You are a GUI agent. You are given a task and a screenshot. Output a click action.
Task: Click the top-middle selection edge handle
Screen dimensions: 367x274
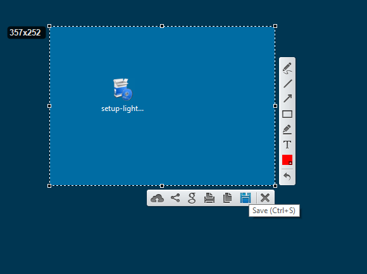162,26
